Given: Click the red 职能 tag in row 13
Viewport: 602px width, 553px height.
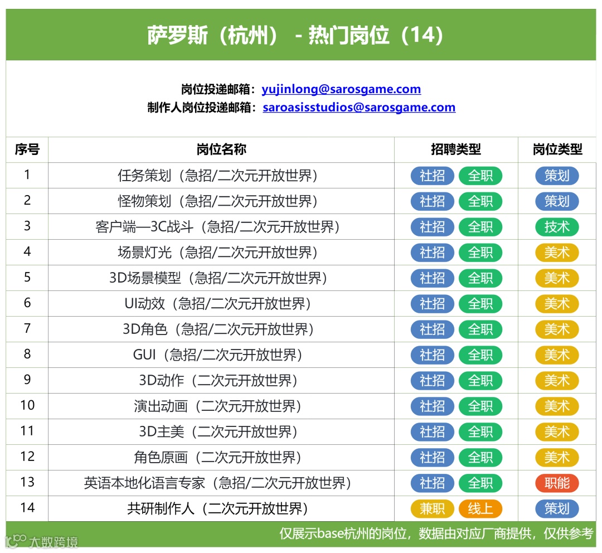Looking at the screenshot, I should 557,483.
